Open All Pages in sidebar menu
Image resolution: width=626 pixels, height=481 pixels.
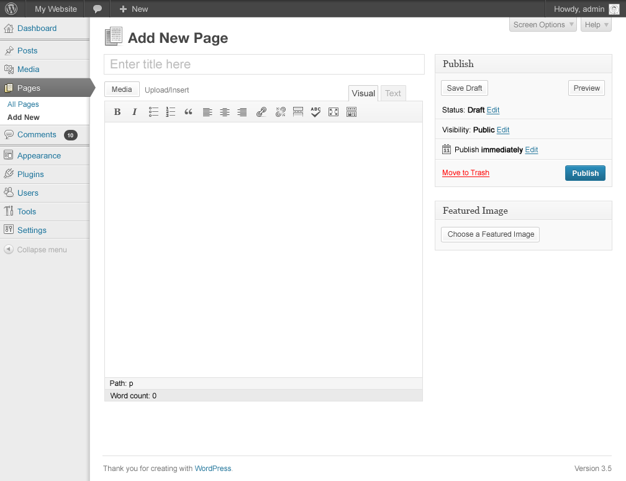(x=23, y=104)
